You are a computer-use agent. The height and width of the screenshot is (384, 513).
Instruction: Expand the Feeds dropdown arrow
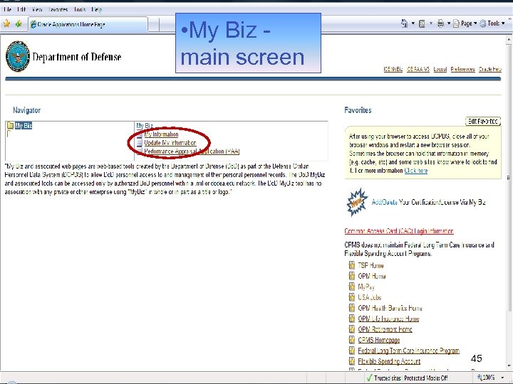(431, 23)
